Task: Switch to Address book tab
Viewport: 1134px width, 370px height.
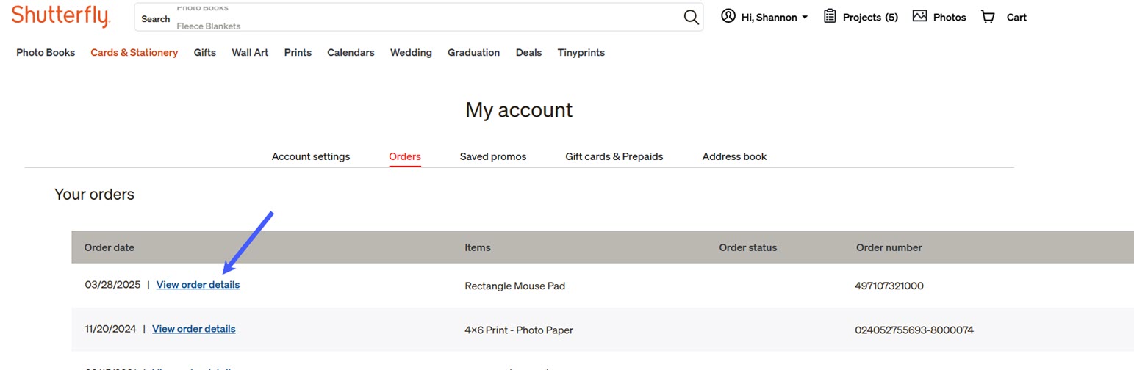Action: click(x=734, y=156)
